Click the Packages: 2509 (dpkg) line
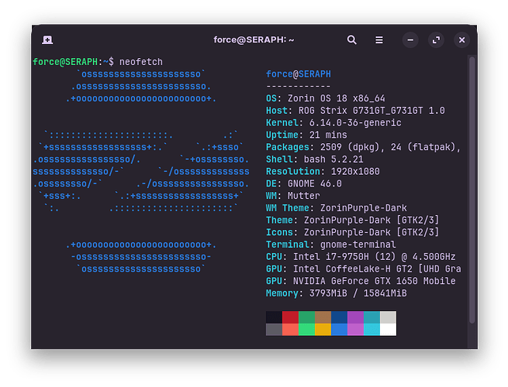508x387 pixels. coord(364,147)
